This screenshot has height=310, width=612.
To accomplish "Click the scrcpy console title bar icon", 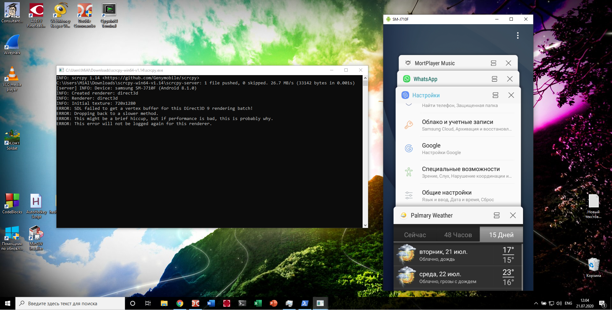I will [61, 70].
